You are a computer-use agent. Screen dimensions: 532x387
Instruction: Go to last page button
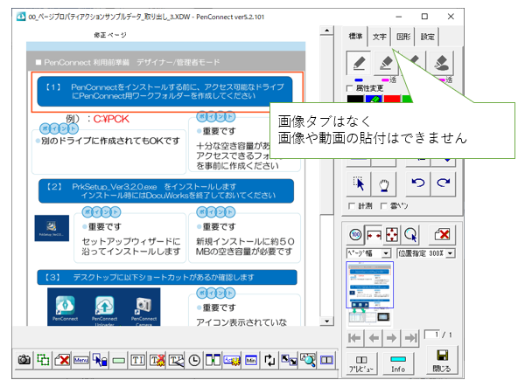tap(410, 338)
